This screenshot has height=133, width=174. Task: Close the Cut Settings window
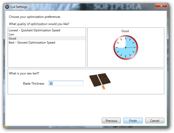pyautogui.click(x=161, y=6)
